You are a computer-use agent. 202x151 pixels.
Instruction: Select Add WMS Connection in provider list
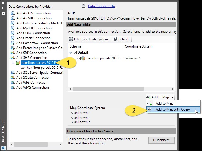tap(33, 87)
